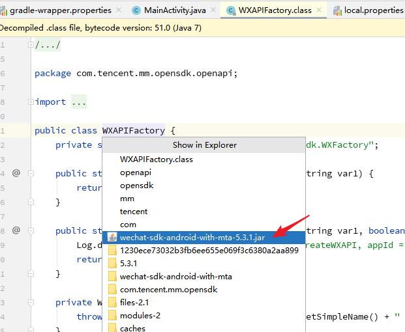The image size is (405, 332).
Task: Collapse the private constructor fold
Action: [31, 302]
